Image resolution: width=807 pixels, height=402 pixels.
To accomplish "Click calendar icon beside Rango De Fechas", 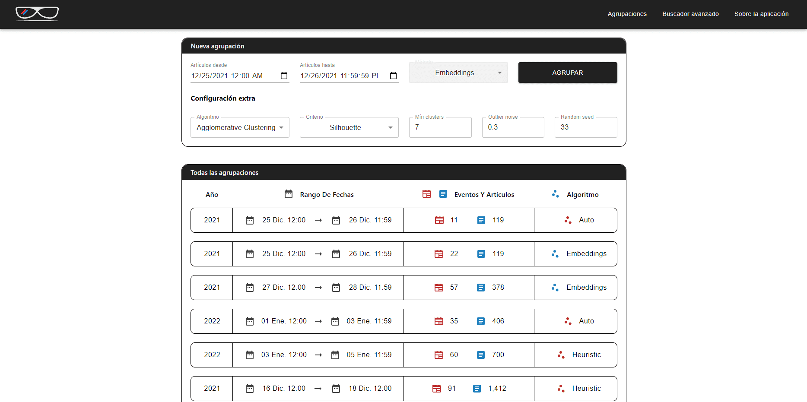I will [289, 194].
